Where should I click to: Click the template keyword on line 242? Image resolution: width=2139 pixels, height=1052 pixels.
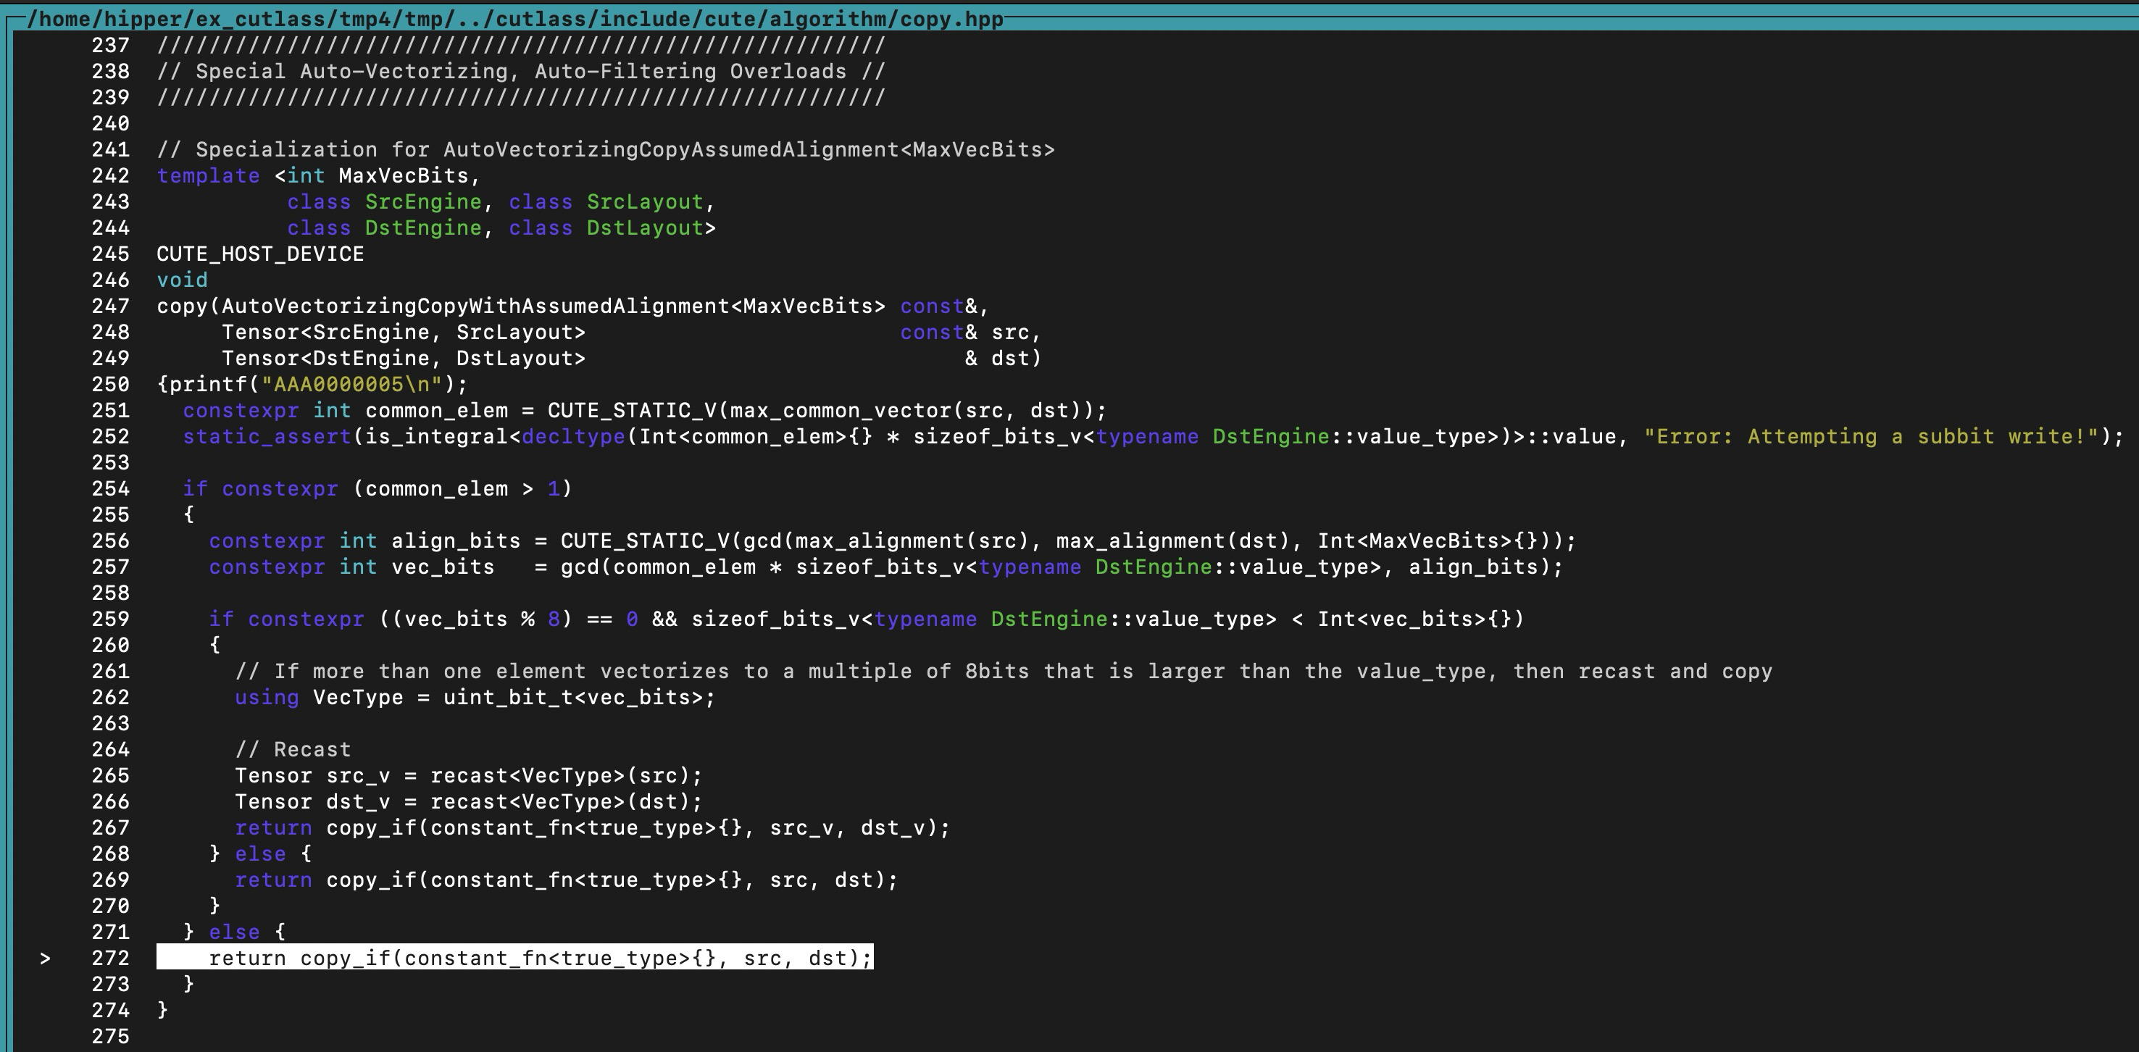(207, 176)
